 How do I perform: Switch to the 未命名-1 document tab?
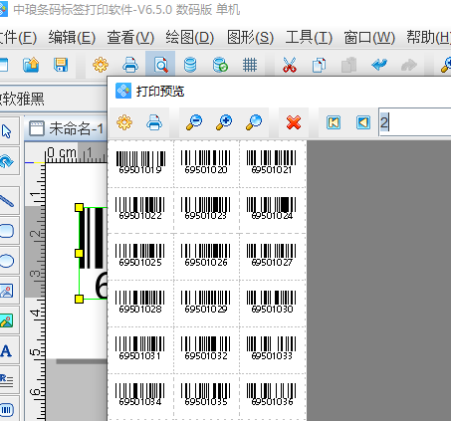[x=67, y=128]
